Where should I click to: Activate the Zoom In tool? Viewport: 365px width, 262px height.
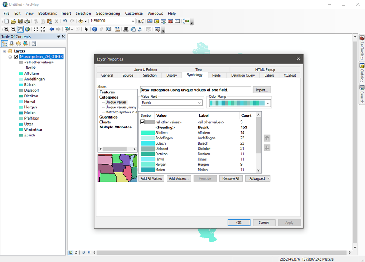7,29
